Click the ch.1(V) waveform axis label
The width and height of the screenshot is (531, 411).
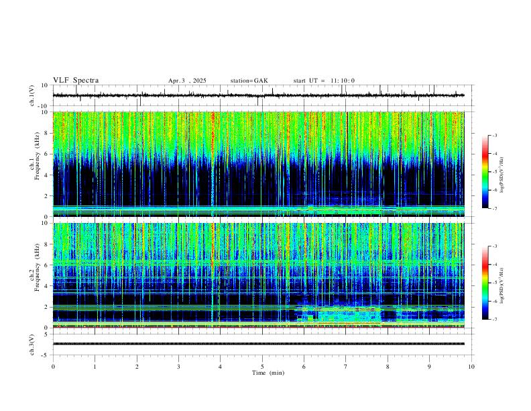point(32,95)
